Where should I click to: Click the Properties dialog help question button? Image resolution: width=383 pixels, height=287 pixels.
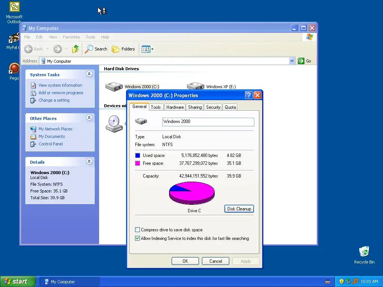pos(249,95)
